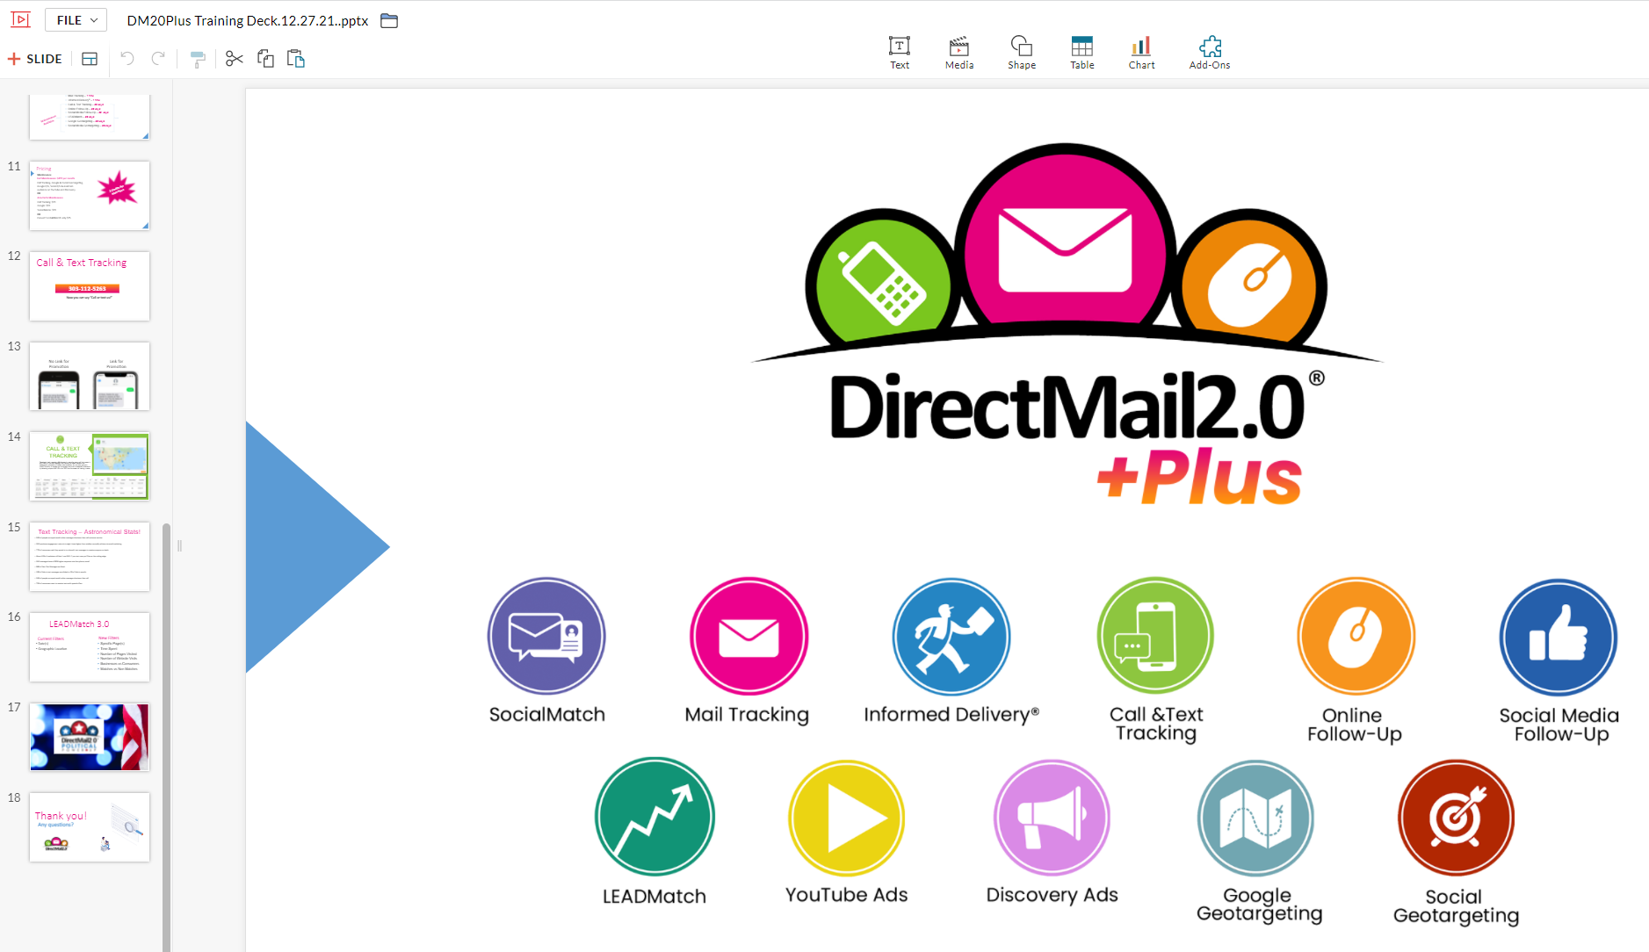The image size is (1649, 952).
Task: Select slide 14 map thumbnail
Action: pyautogui.click(x=90, y=466)
